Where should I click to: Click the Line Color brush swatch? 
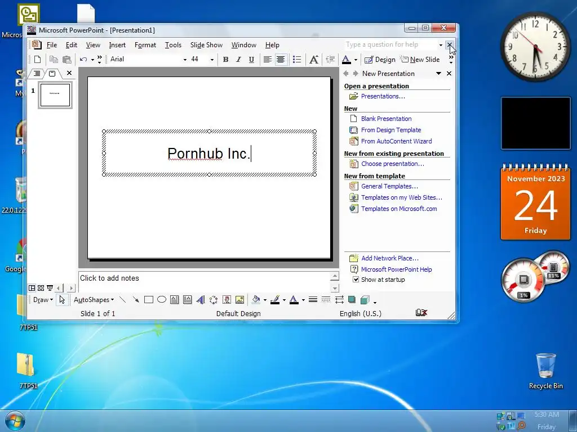[x=275, y=300]
